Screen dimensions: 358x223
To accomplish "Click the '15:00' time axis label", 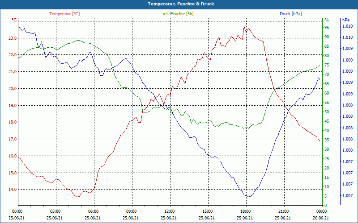I will 208,211.
